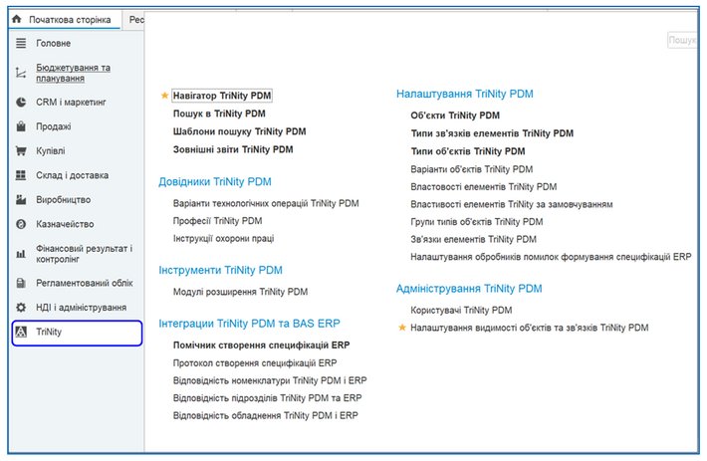Open the Бюджетування та планування chart icon
Screen dimensions: 707x461
coord(21,73)
